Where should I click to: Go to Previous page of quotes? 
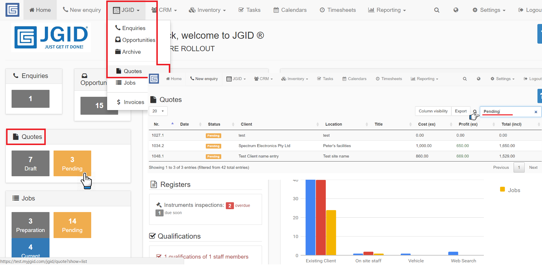[x=501, y=167]
